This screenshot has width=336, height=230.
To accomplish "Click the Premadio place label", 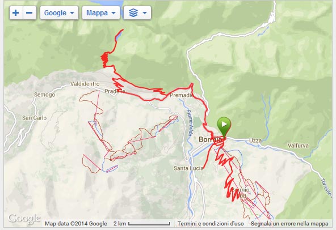I will tap(182, 95).
